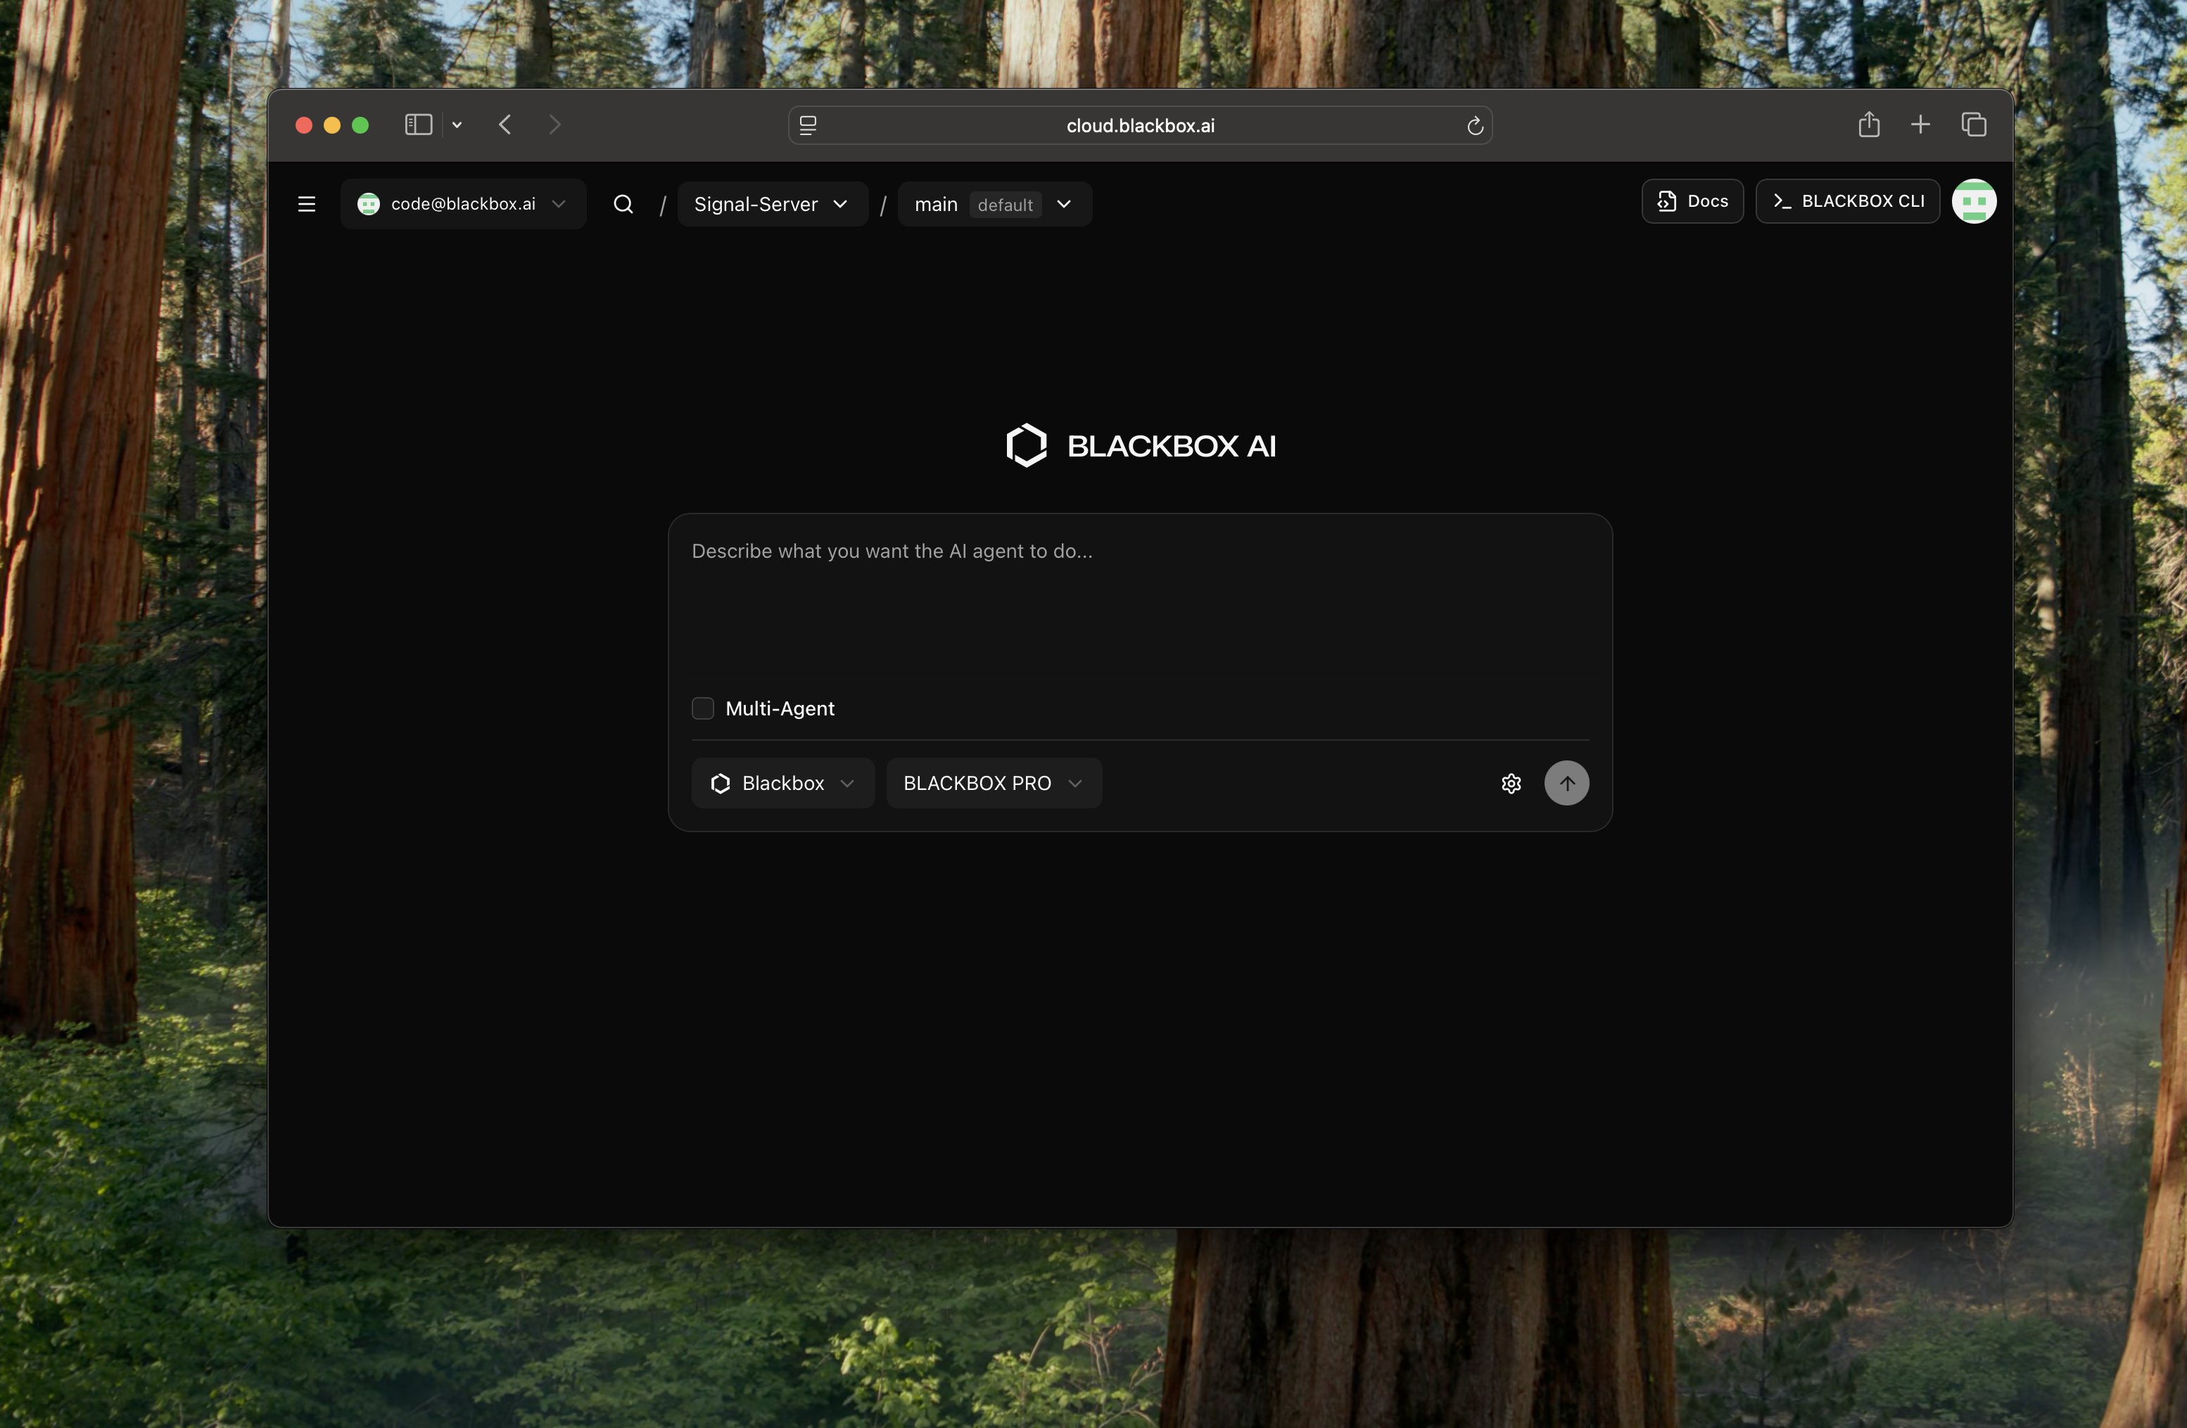Open the BLACKBOX PRO model dropdown
This screenshot has width=2187, height=1428.
point(992,784)
